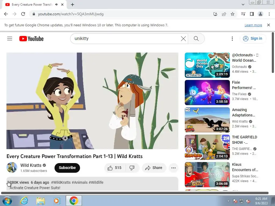The image size is (275, 206).
Task: Open the Fixie Performers video thumbnail
Action: (207, 93)
